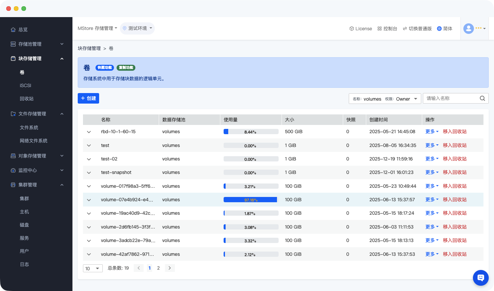Screen dimensions: 494x291
Task: Open page size dropdown showing 10
Action: pyautogui.click(x=93, y=268)
